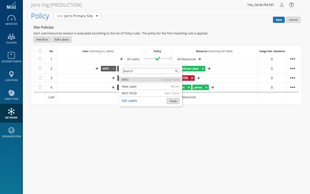
Task: Select the checkbox for rule 3
Action: [40, 78]
